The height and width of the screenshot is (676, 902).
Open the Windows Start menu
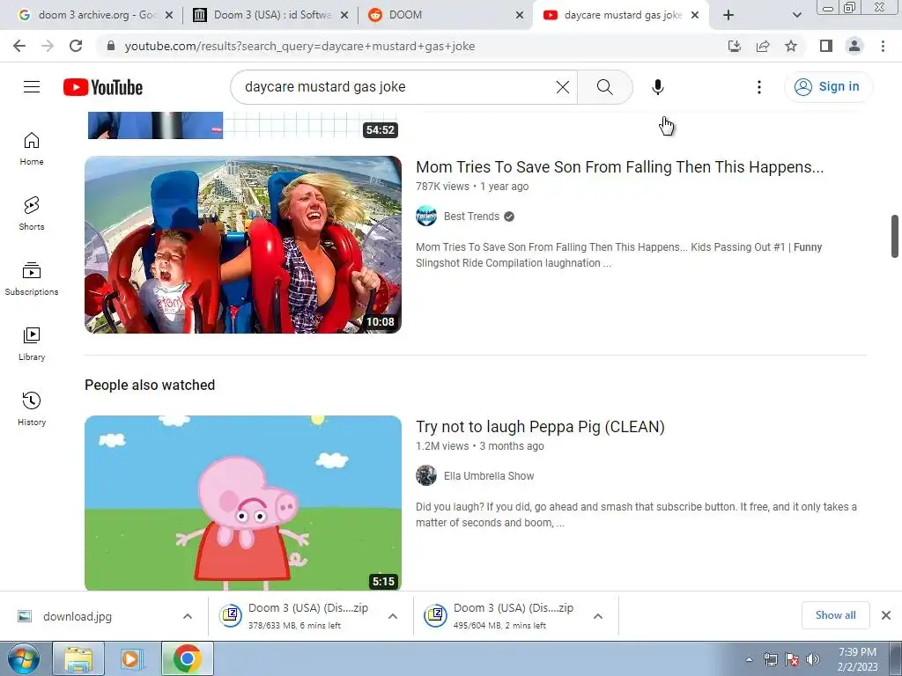(24, 658)
